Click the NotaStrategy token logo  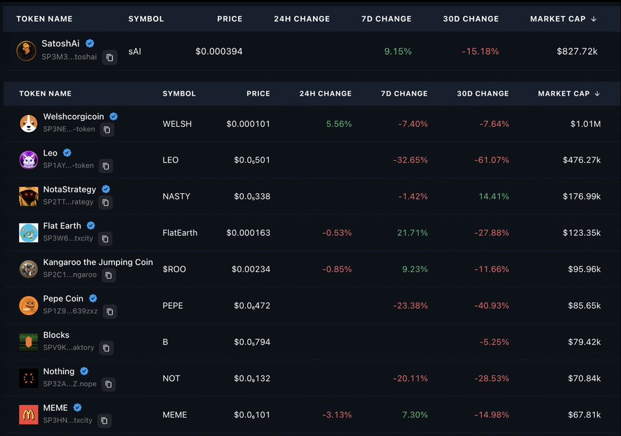coord(28,197)
